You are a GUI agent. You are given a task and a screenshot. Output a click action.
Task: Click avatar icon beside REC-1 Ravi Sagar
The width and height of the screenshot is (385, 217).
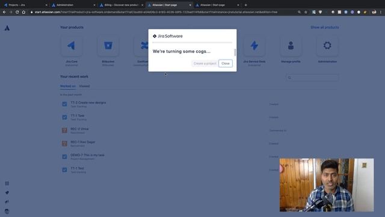tap(64, 143)
